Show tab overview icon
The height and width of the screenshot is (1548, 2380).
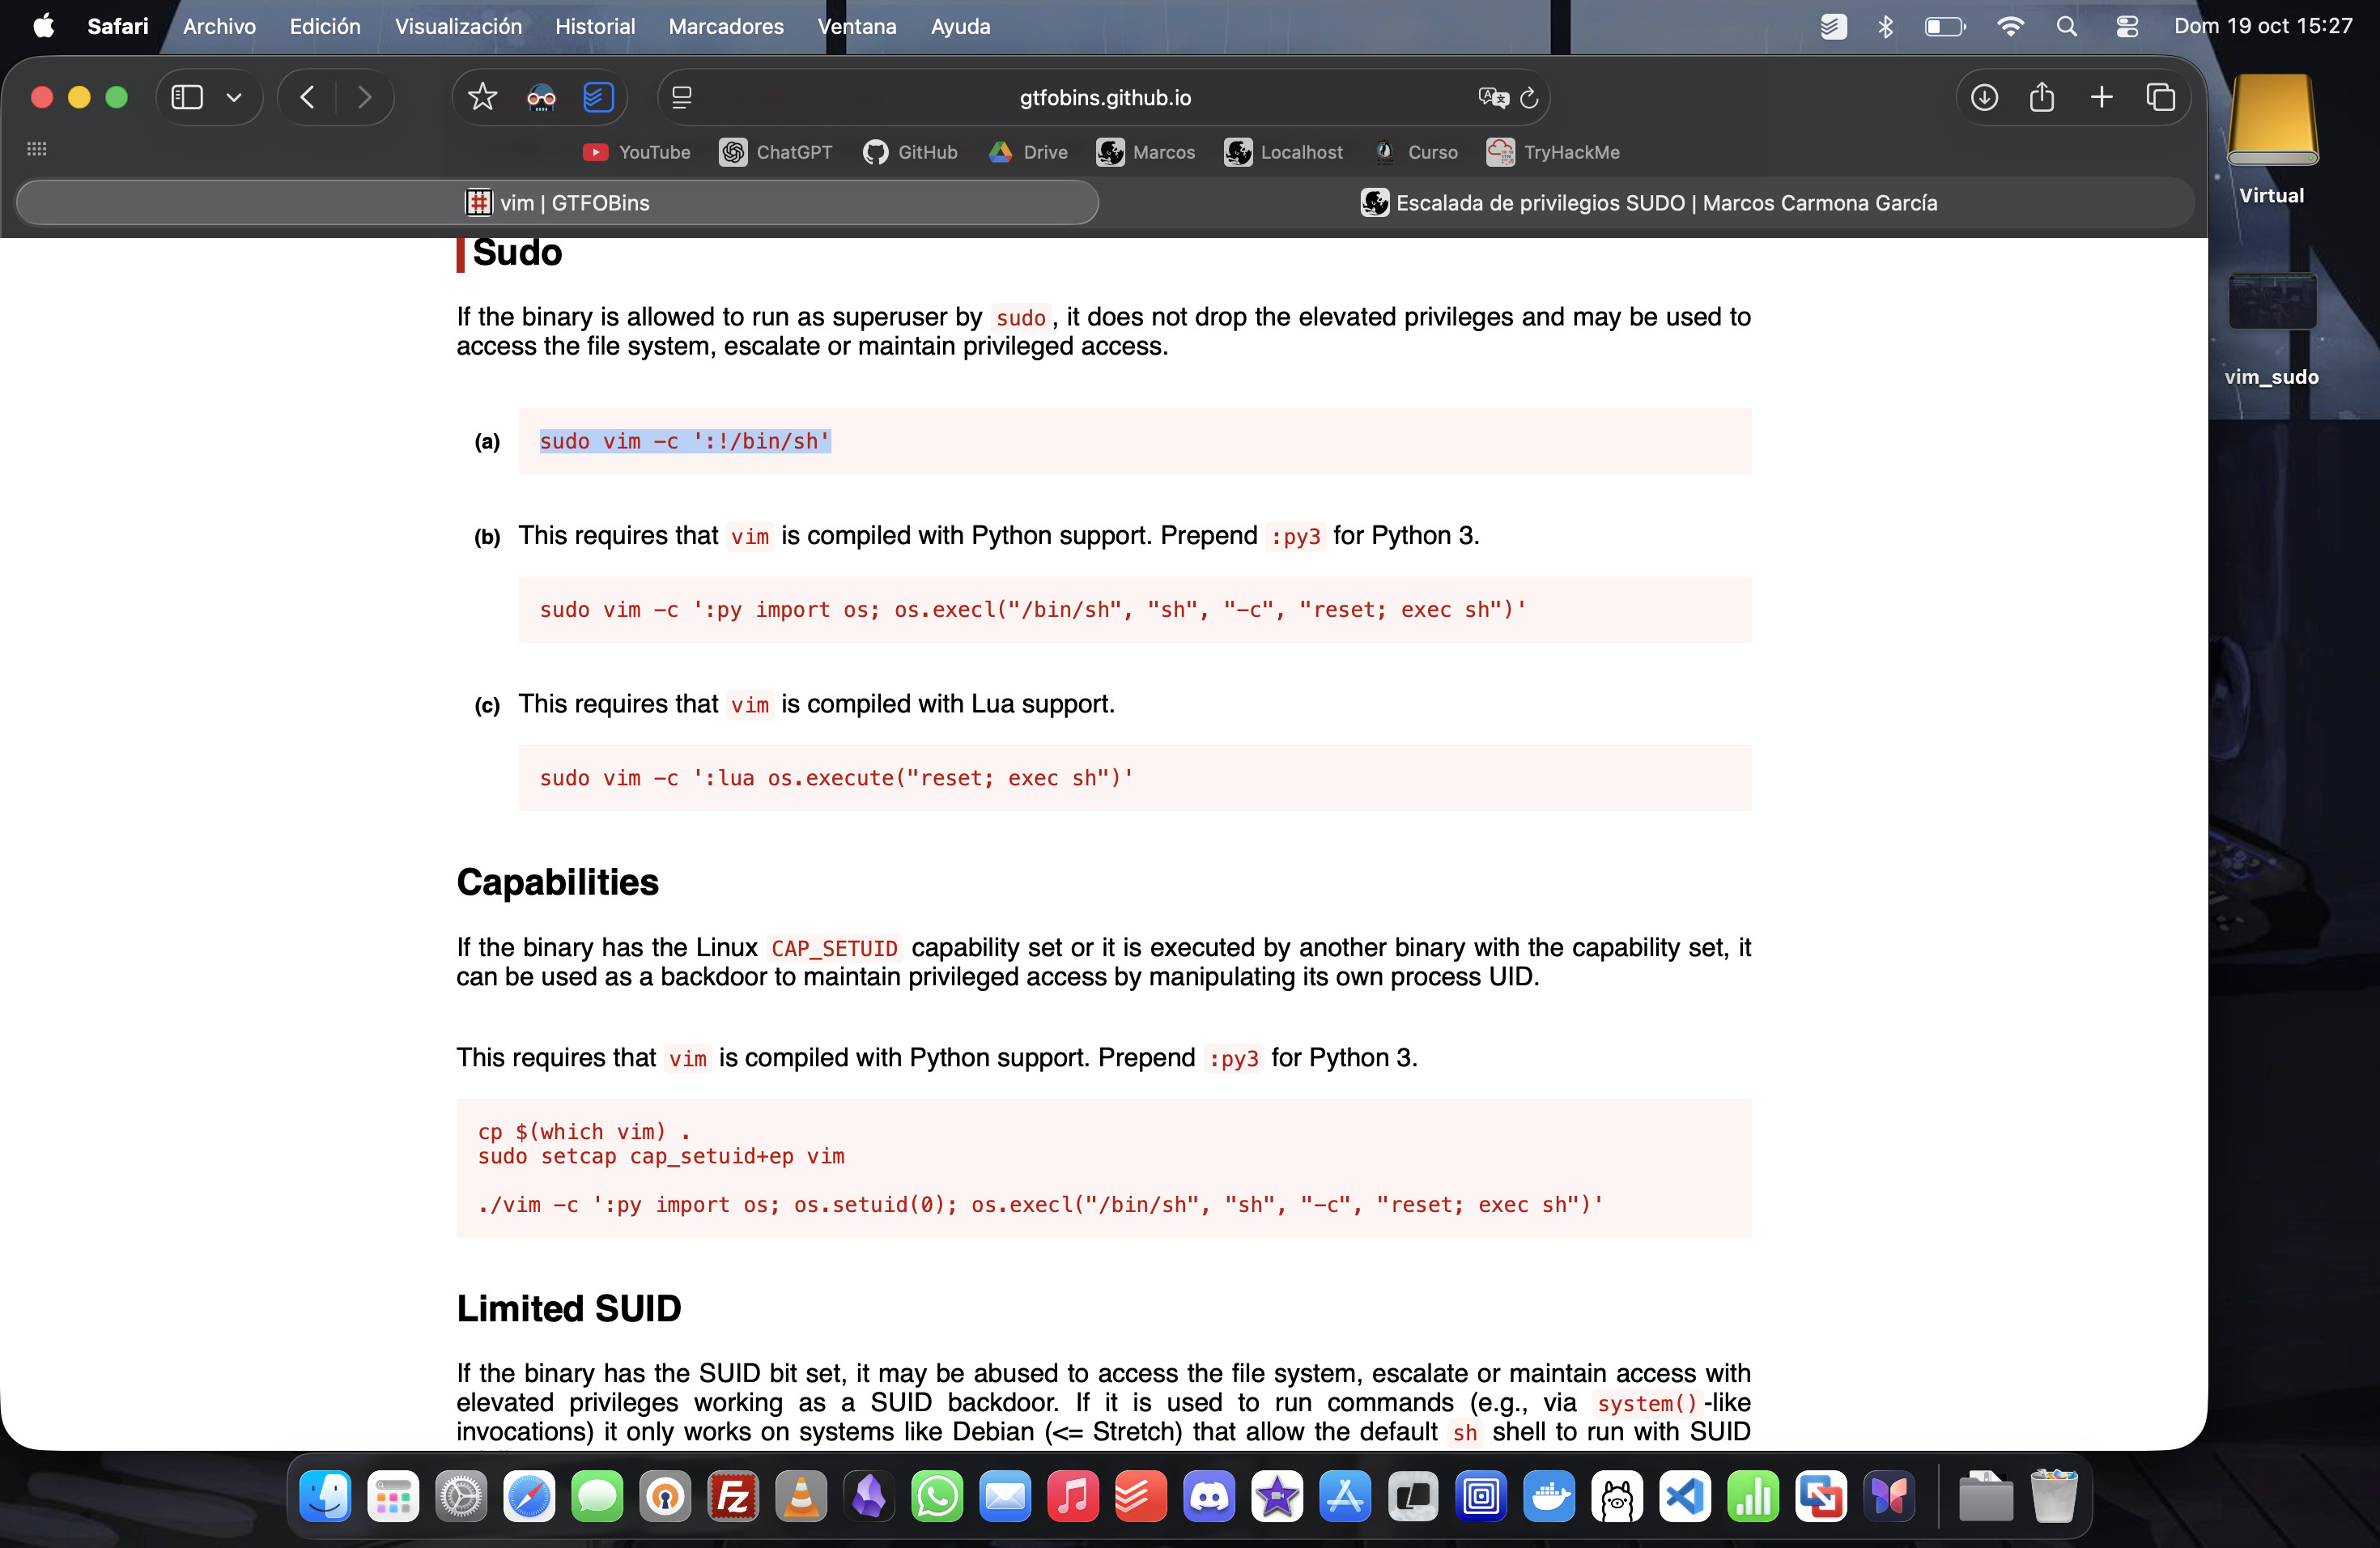pos(2160,98)
